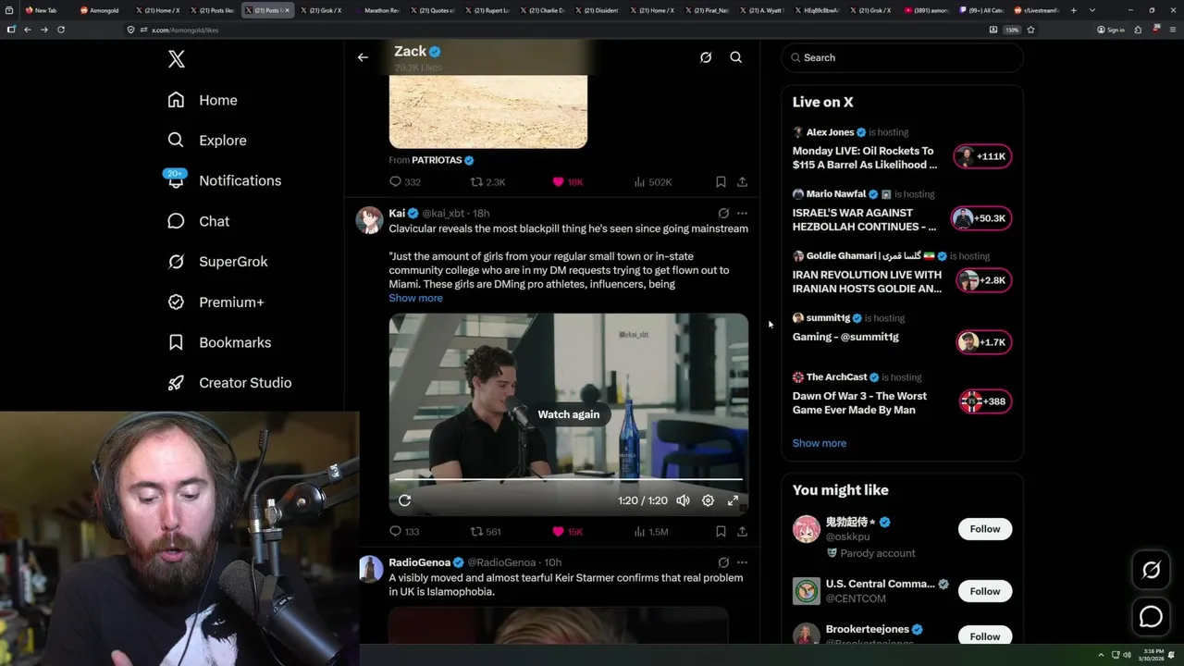Open Grok icon on RadioGenoa post
This screenshot has width=1184, height=666.
point(723,562)
